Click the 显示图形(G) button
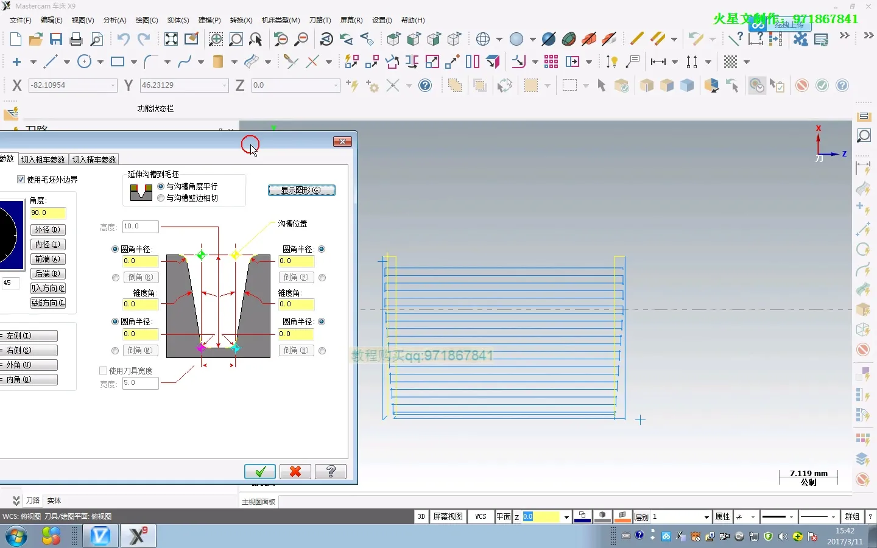This screenshot has width=877, height=548. [301, 190]
